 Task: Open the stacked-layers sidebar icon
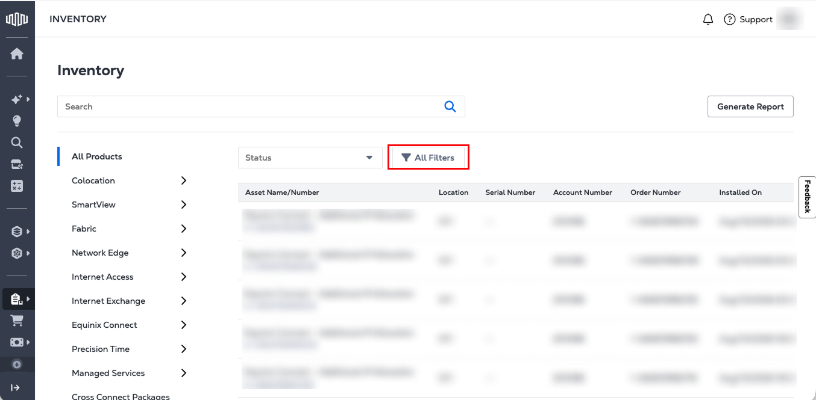[x=17, y=231]
